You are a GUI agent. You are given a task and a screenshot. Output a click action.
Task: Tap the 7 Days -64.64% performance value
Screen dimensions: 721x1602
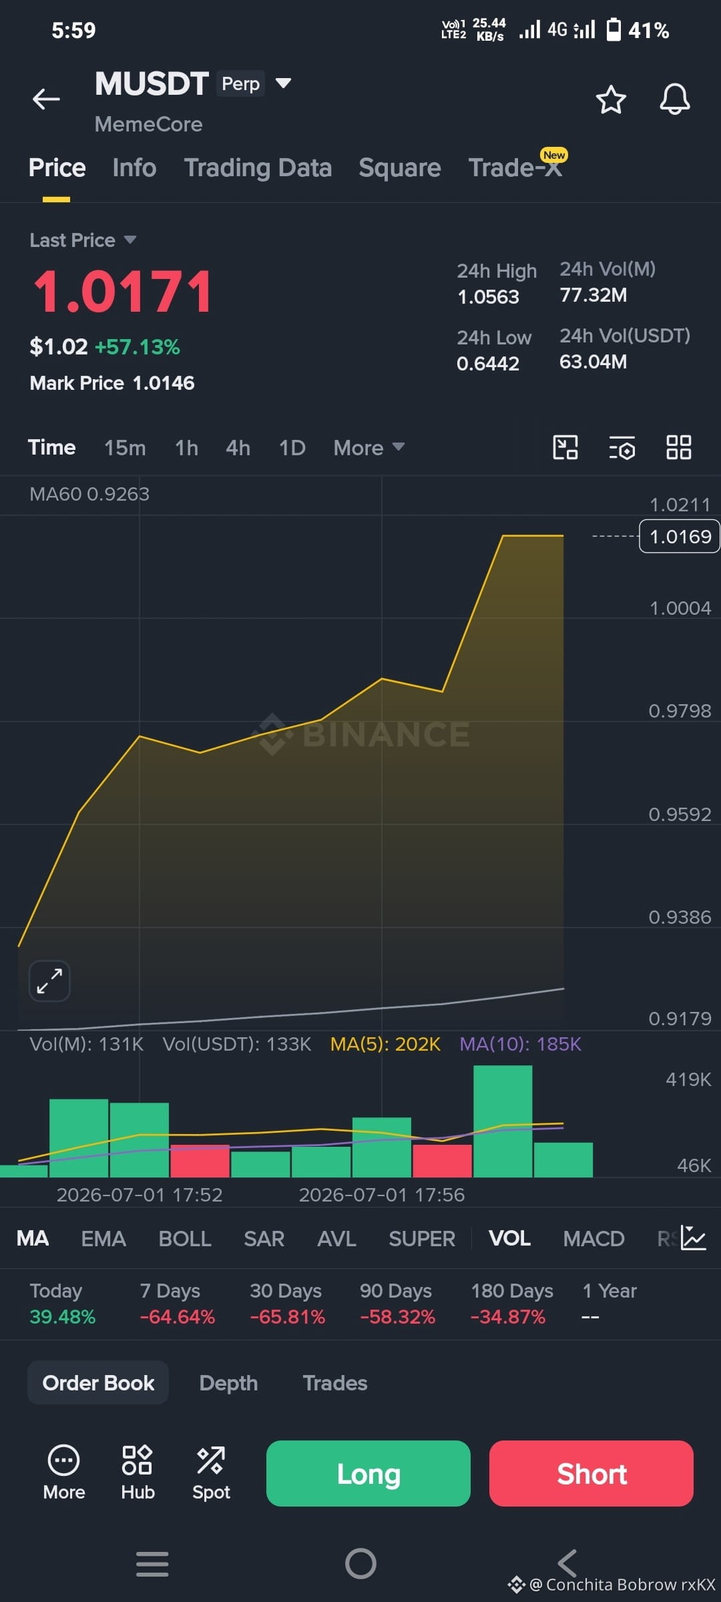point(178,1317)
